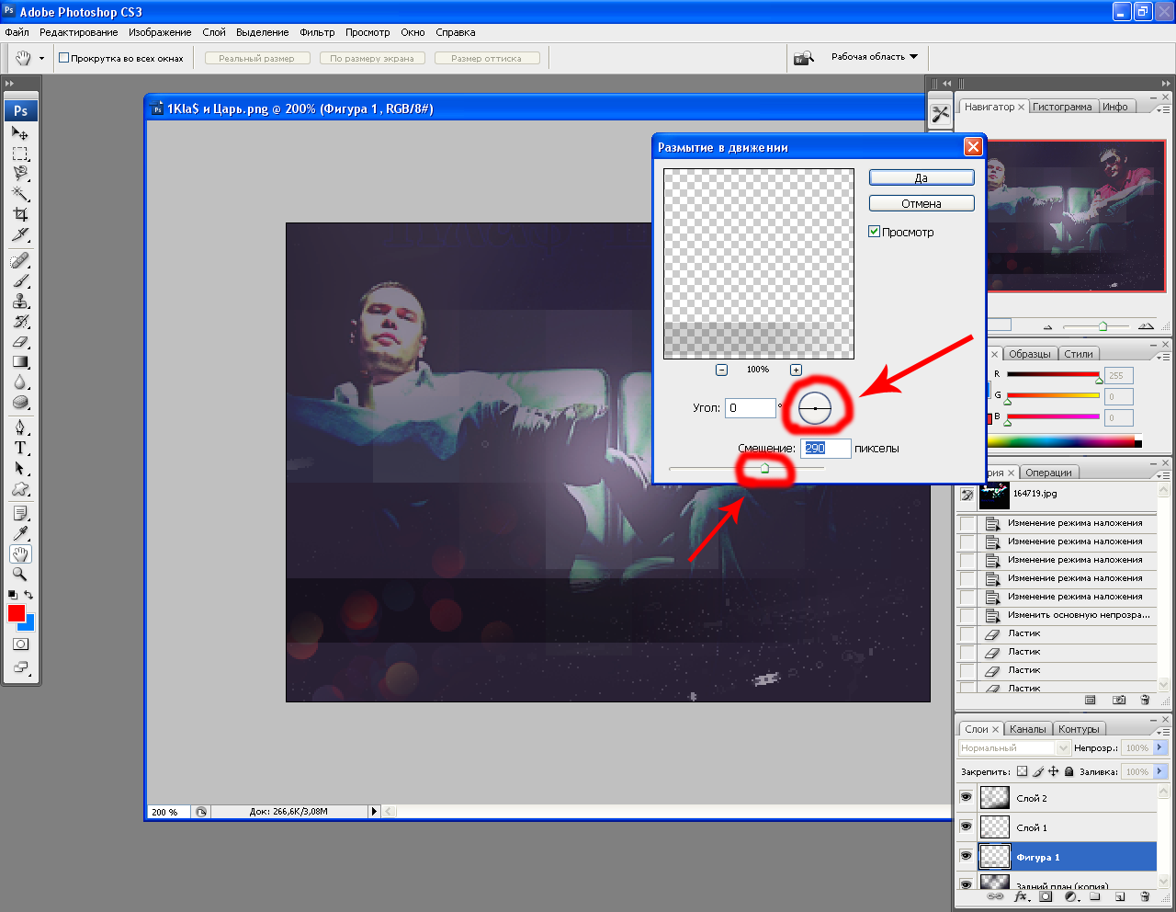Select the Zoom tool in the toolbox
The height and width of the screenshot is (912, 1176).
click(x=20, y=574)
